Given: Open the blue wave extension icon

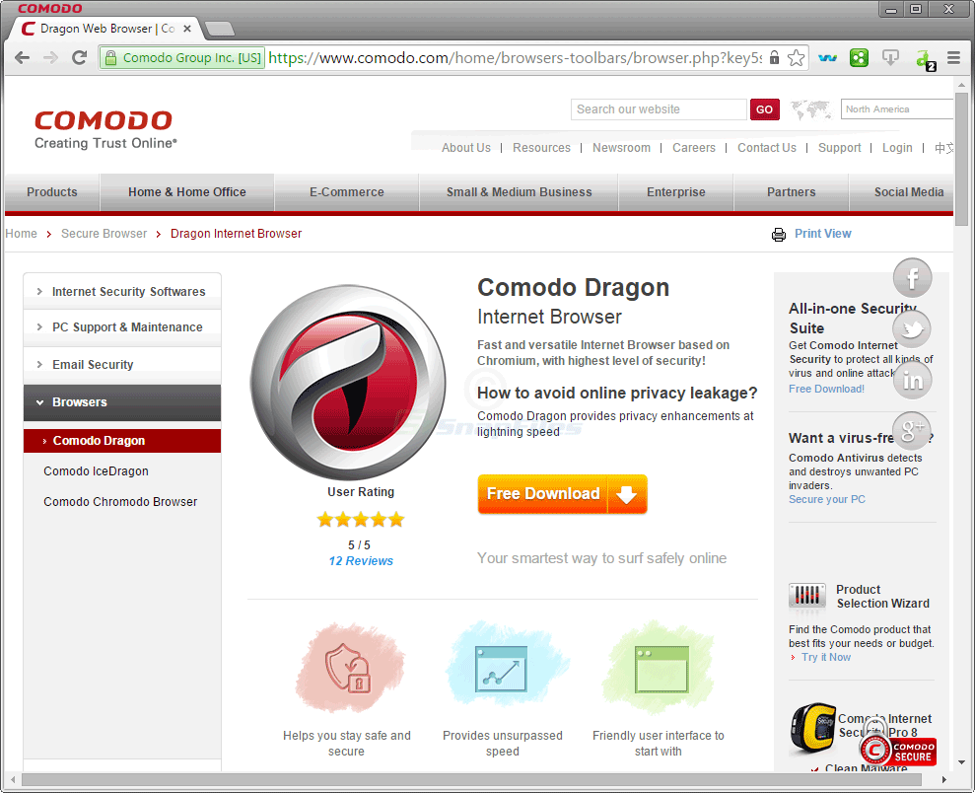Looking at the screenshot, I should (x=827, y=58).
